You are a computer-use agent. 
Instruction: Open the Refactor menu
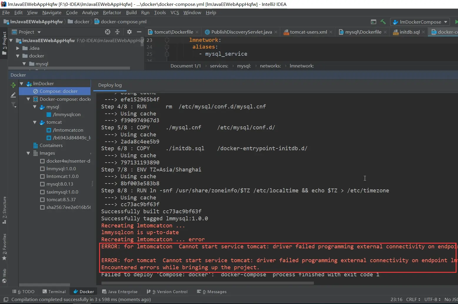tap(112, 12)
